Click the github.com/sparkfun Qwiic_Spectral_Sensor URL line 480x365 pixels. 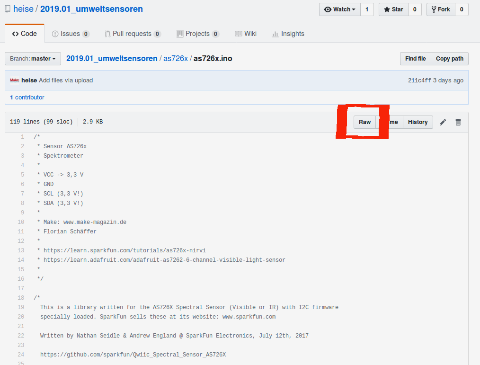(133, 355)
